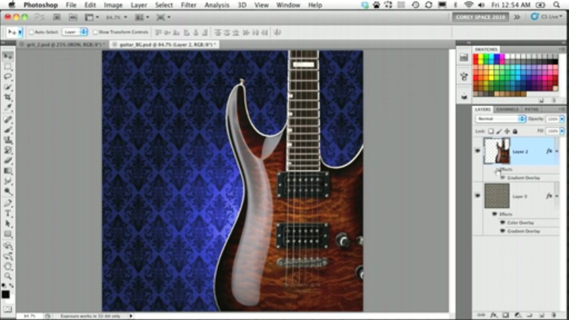Select the Eyedropper tool
The height and width of the screenshot is (320, 569).
coord(8,108)
